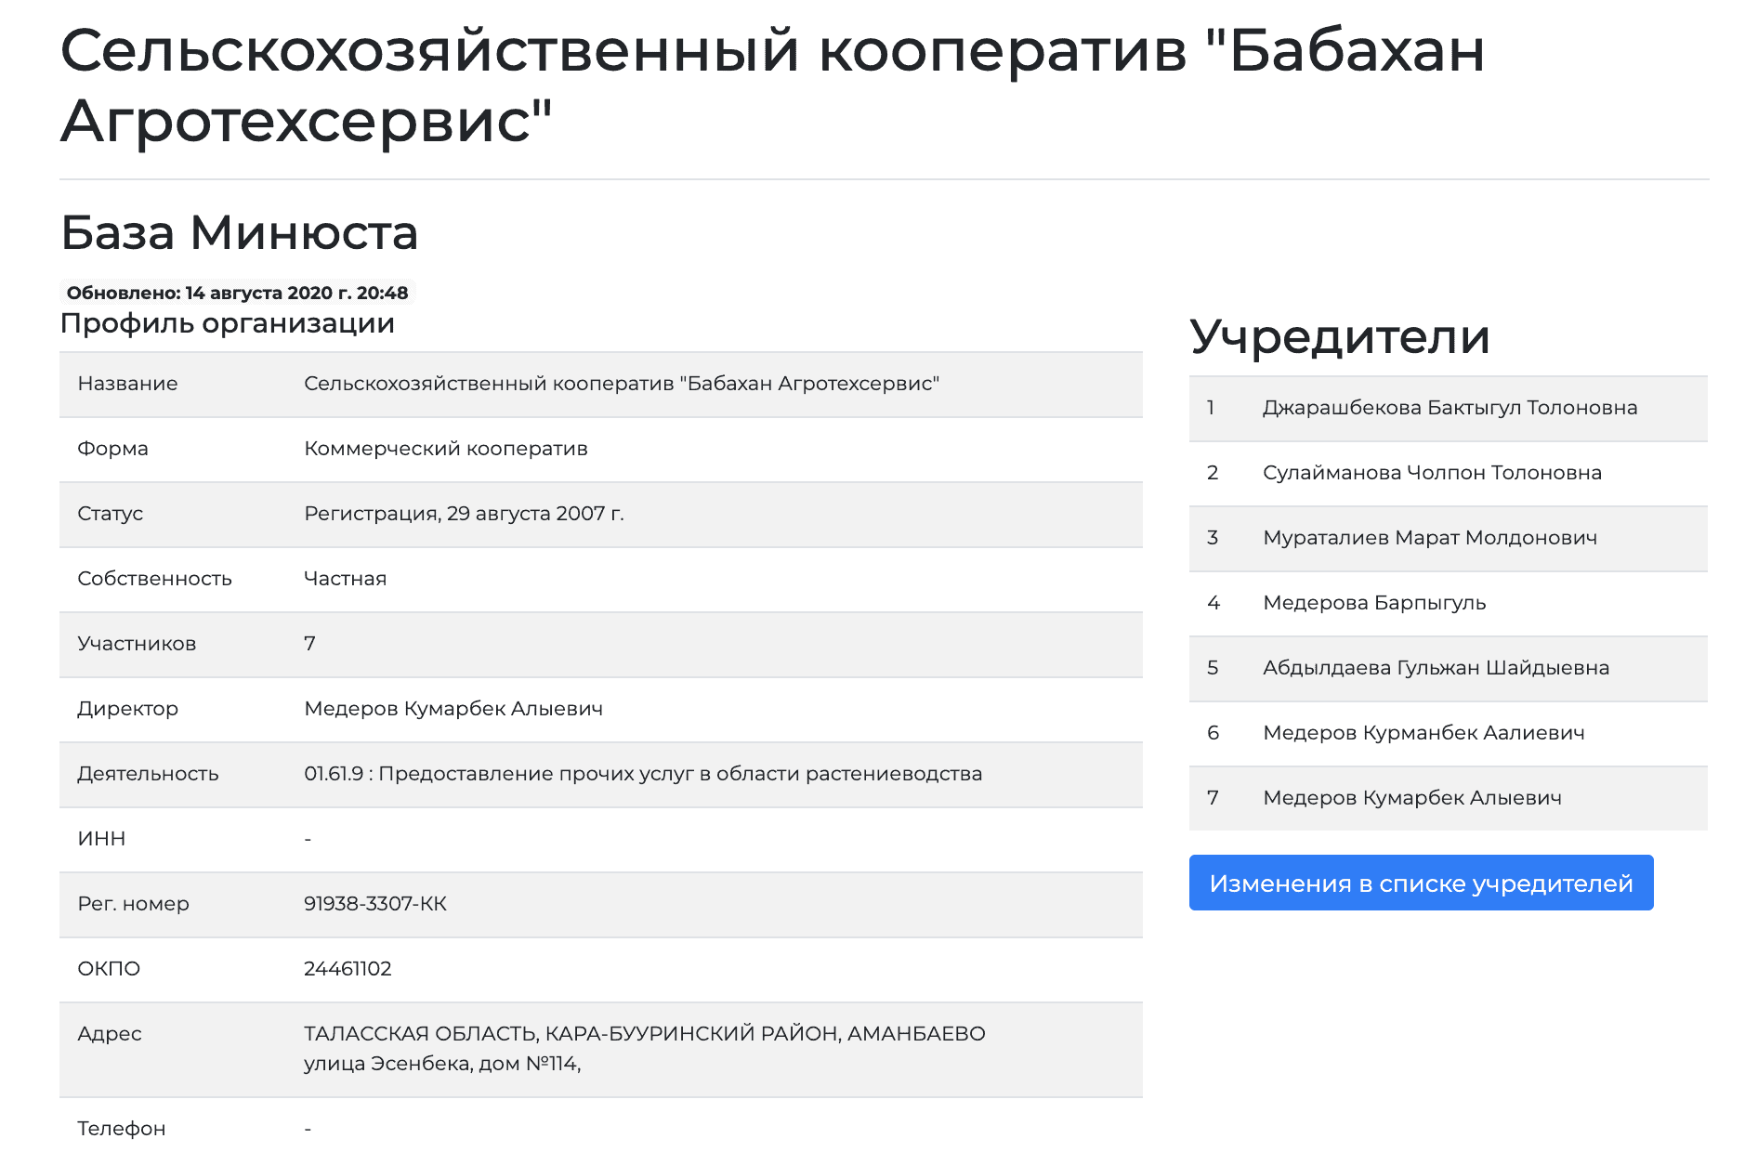
Task: Click founder name Джарашбекова Бактыгул Толоновна
Action: (1449, 408)
